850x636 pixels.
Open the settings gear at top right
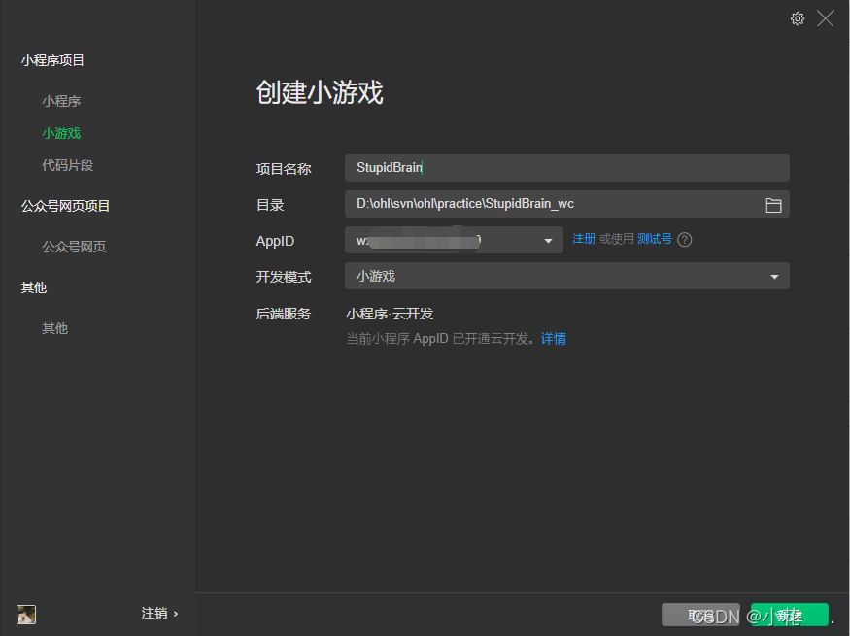798,18
